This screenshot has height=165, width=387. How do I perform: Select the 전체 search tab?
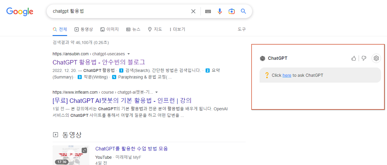tap(60, 29)
